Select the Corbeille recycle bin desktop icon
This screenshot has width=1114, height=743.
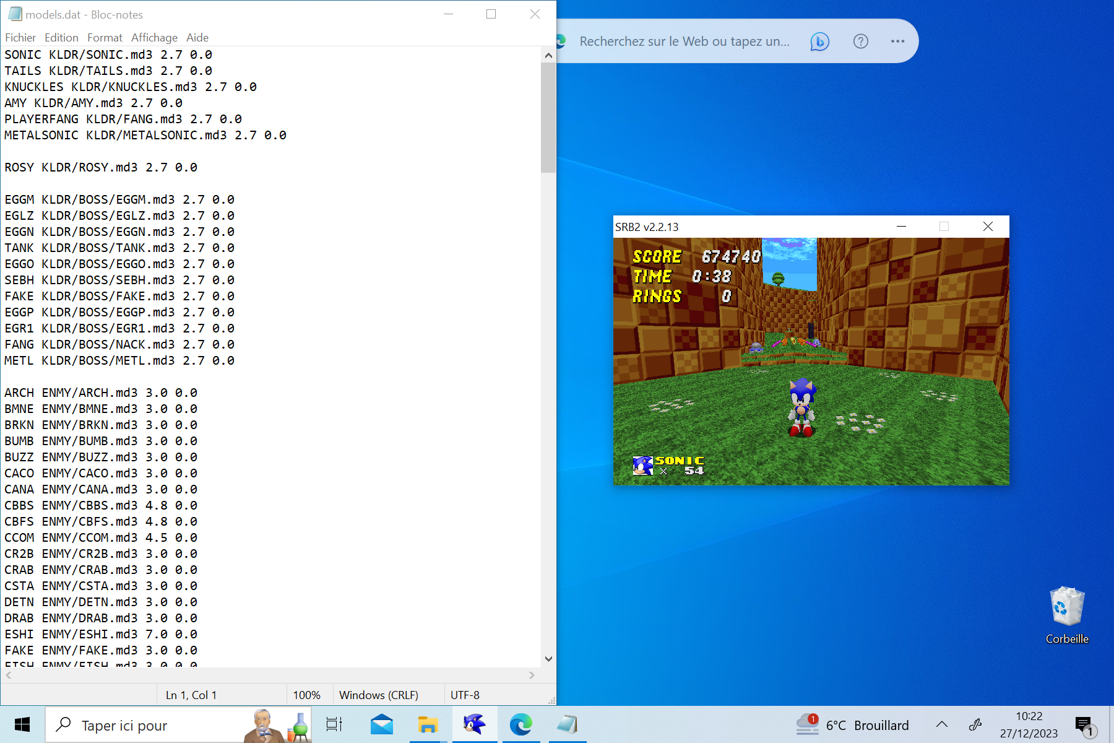tap(1067, 615)
